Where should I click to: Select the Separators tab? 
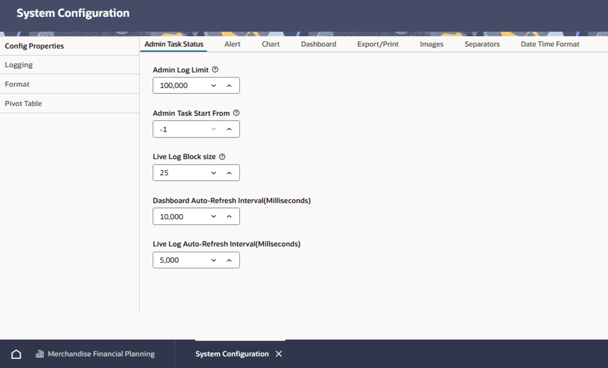tap(482, 44)
